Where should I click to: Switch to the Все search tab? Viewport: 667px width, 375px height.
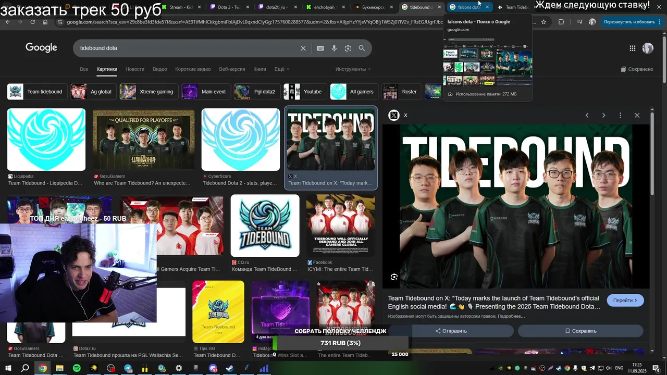[84, 69]
